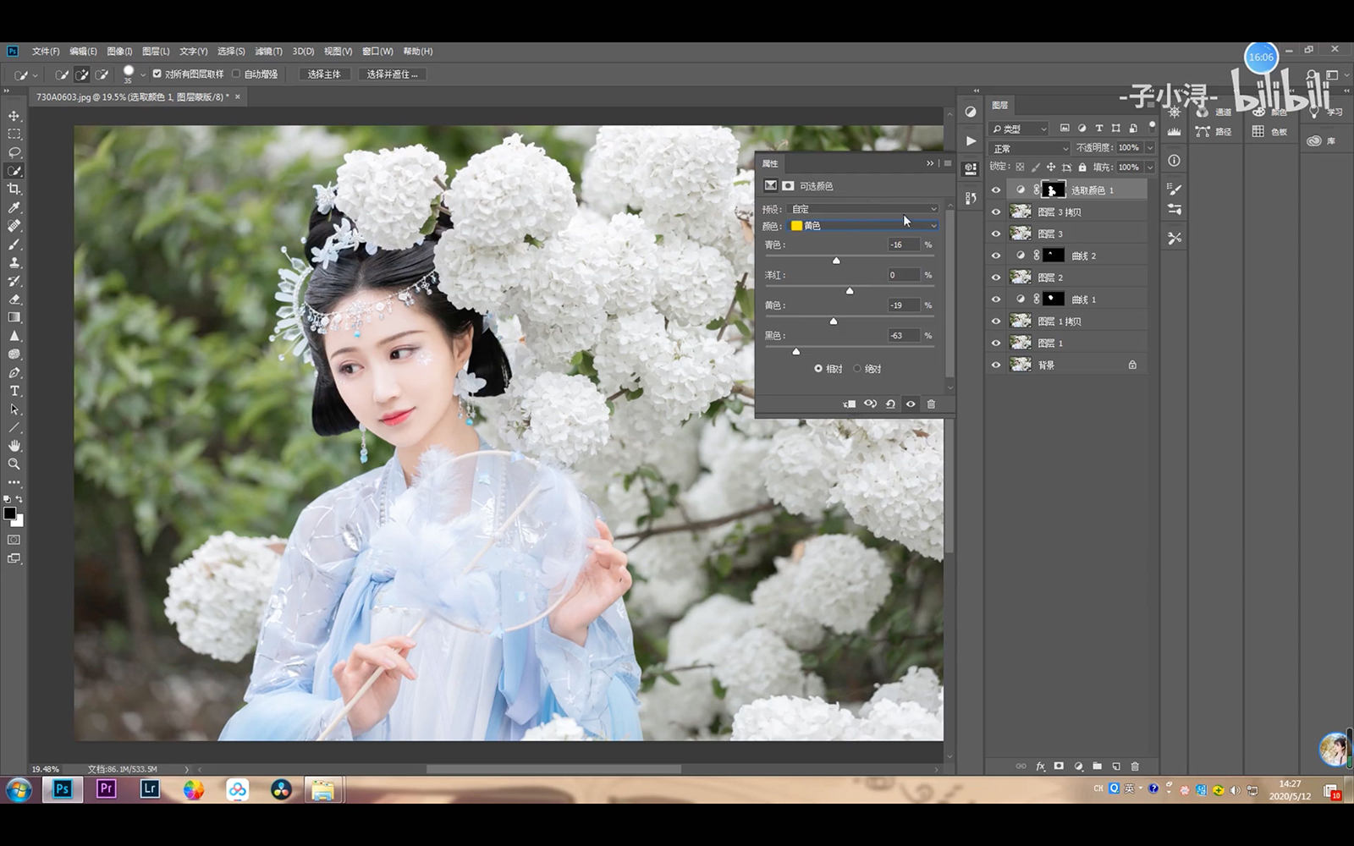Open the 图像(I) menu

pos(119,52)
